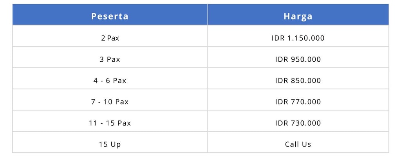The height and width of the screenshot is (162, 401).
Task: Select the IDR 770.000 price
Action: tap(298, 102)
